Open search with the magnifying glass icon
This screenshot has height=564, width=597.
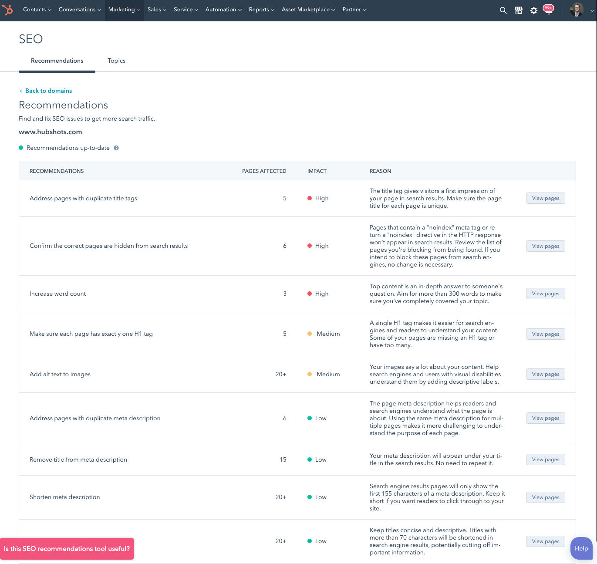(503, 10)
